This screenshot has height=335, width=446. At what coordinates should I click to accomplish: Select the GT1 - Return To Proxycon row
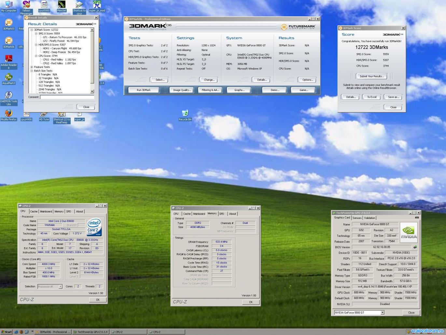(x=65, y=37)
